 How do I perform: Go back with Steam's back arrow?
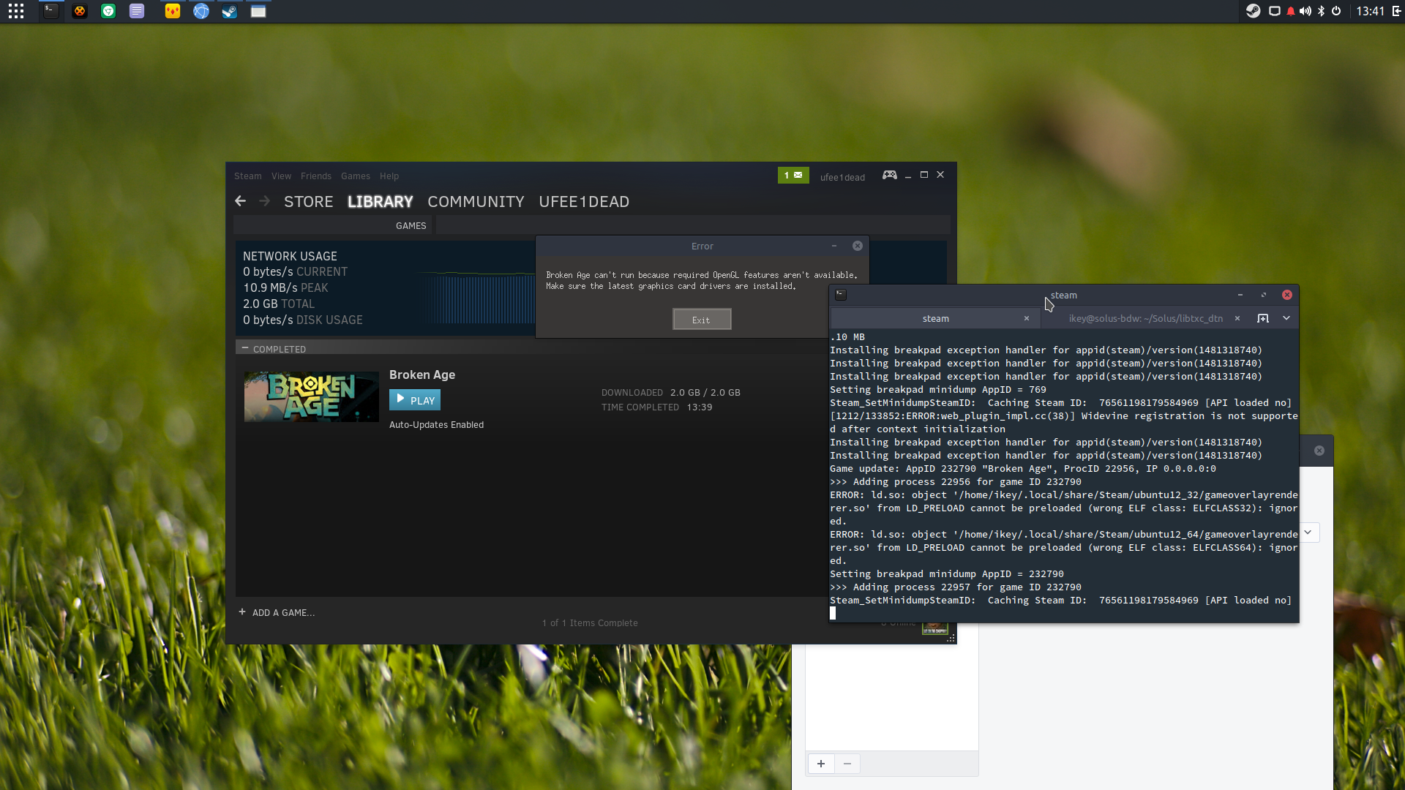pos(240,201)
